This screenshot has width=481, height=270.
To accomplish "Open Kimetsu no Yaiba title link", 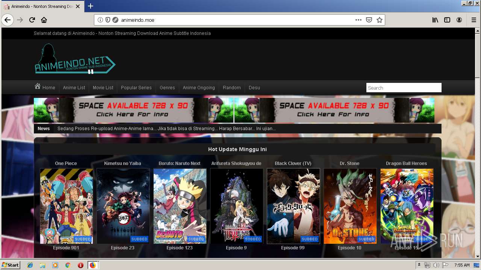I will (x=123, y=163).
